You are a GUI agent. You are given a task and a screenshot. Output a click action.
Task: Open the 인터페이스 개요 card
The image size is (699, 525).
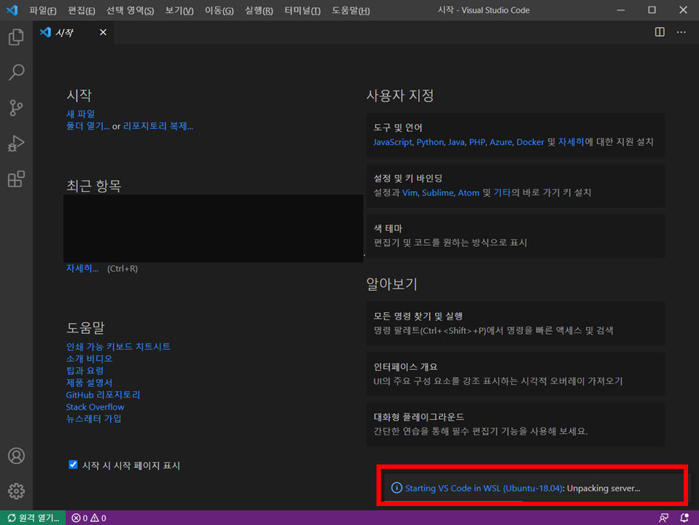click(x=515, y=374)
